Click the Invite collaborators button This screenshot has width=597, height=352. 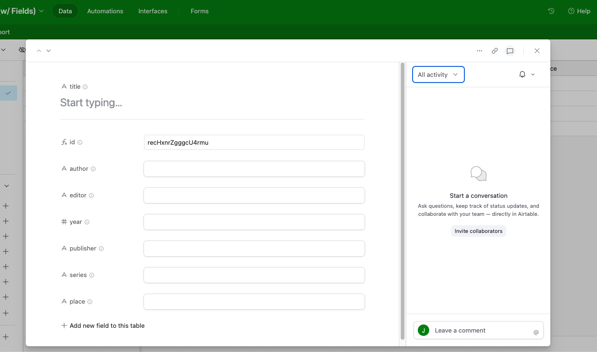[x=478, y=231]
